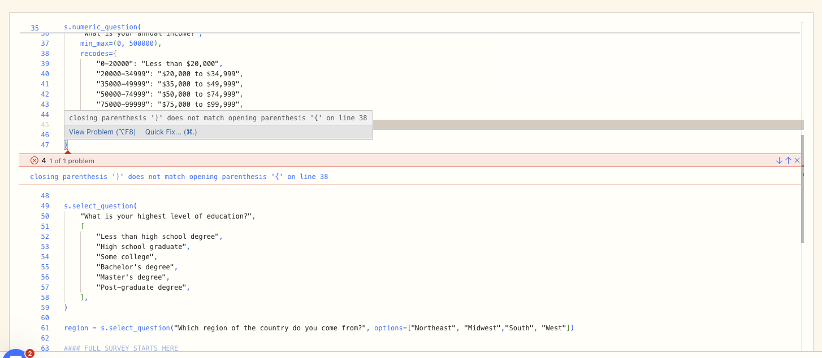
Task: Open the chat bubble with notification badge
Action: coord(17,354)
